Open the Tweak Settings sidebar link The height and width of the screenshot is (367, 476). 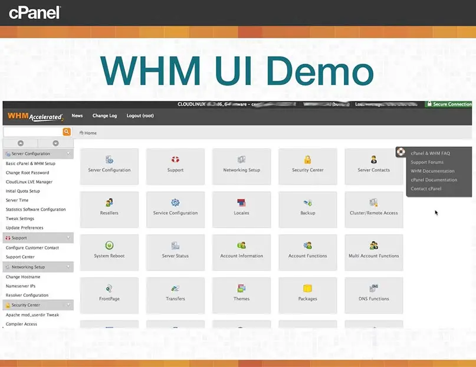[20, 218]
